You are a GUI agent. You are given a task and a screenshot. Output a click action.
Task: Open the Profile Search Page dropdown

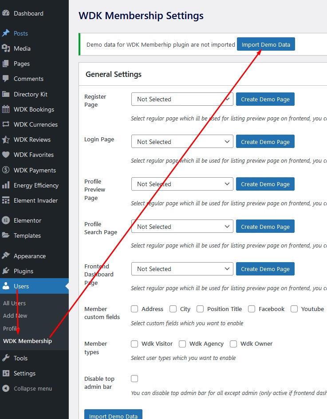(182, 226)
